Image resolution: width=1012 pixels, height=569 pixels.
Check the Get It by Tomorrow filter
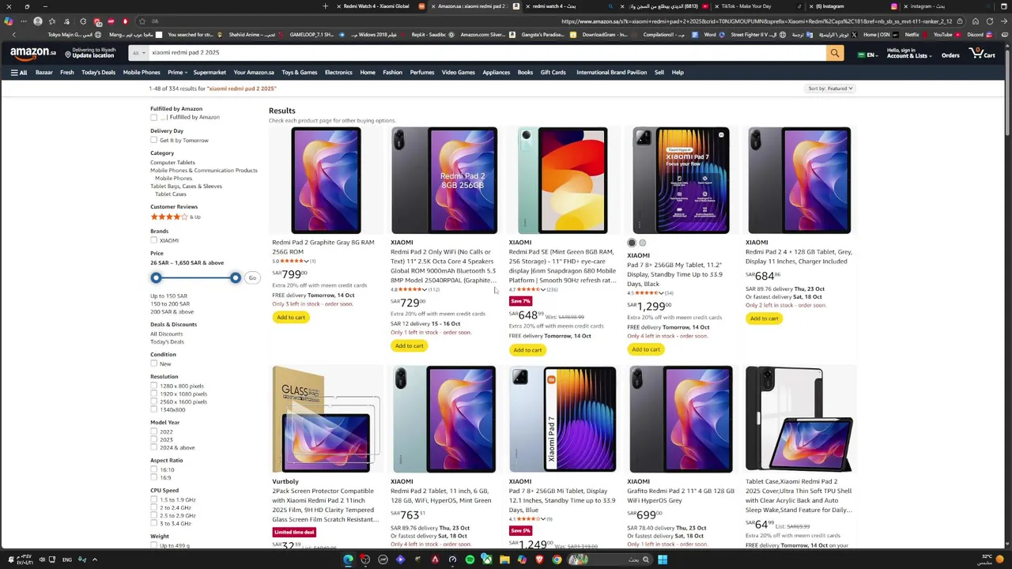coord(154,141)
